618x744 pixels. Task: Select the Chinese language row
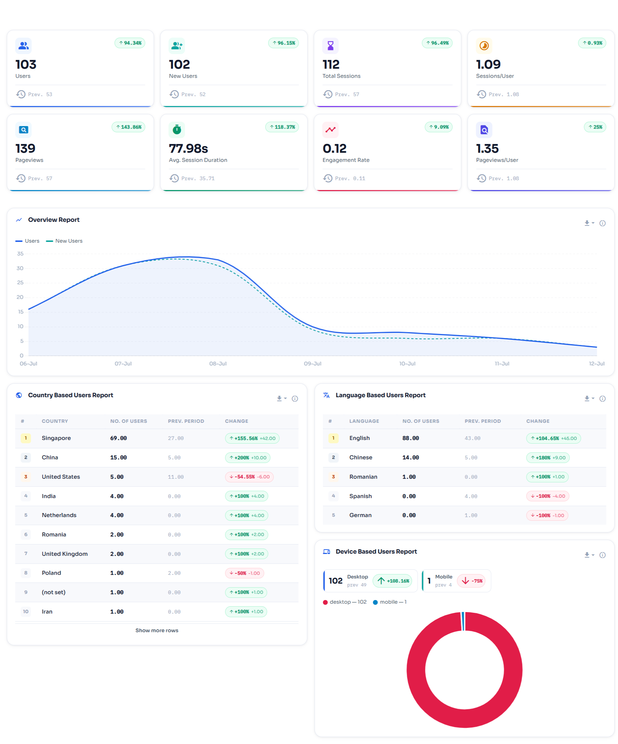click(x=464, y=458)
